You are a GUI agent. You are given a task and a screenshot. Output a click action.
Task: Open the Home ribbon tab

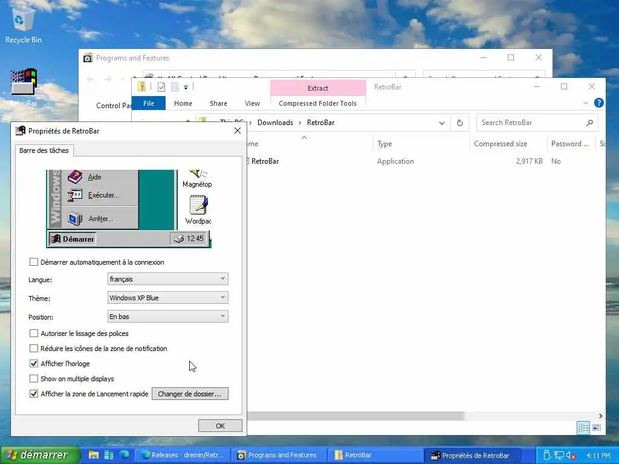tap(183, 103)
